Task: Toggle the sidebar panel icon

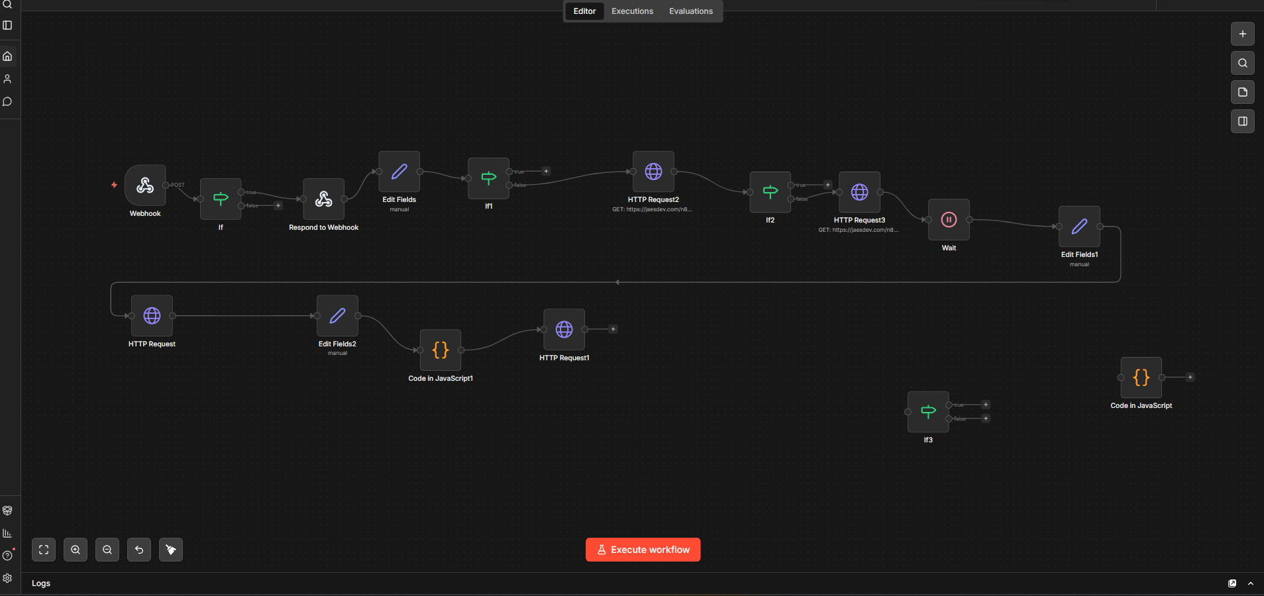Action: click(x=8, y=25)
